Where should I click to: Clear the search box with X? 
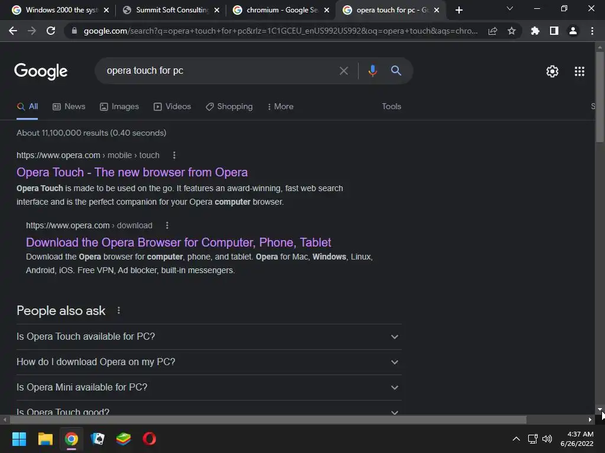click(343, 71)
